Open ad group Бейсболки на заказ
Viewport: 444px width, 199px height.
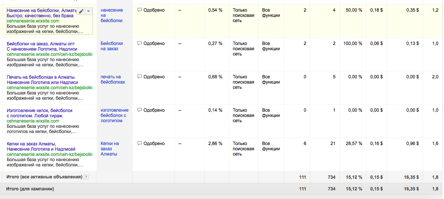[112, 46]
